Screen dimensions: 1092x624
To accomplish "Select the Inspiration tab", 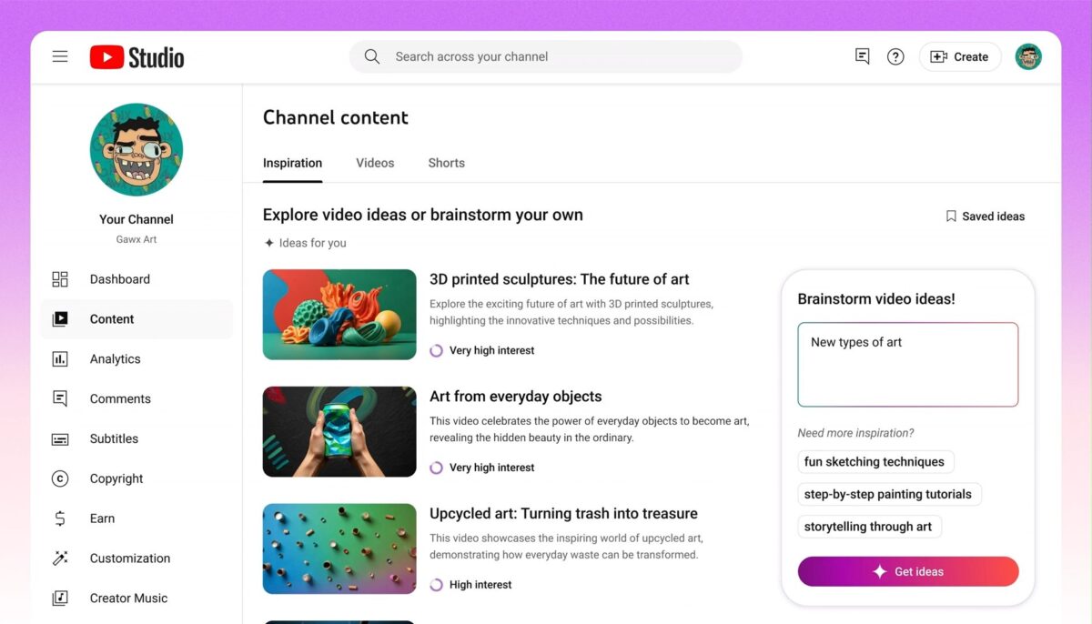I will click(292, 163).
